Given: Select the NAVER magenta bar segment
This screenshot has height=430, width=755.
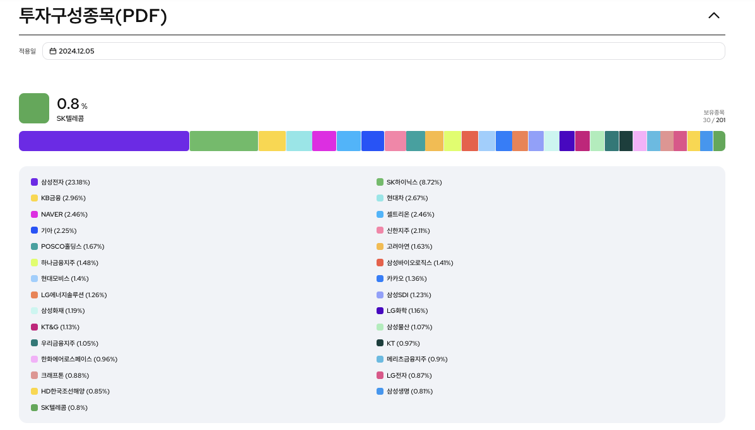Looking at the screenshot, I should [x=324, y=141].
